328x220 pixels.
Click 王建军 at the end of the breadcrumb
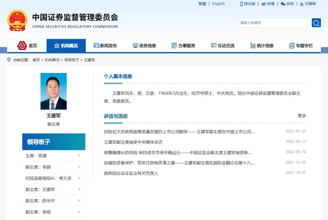pyautogui.click(x=89, y=60)
